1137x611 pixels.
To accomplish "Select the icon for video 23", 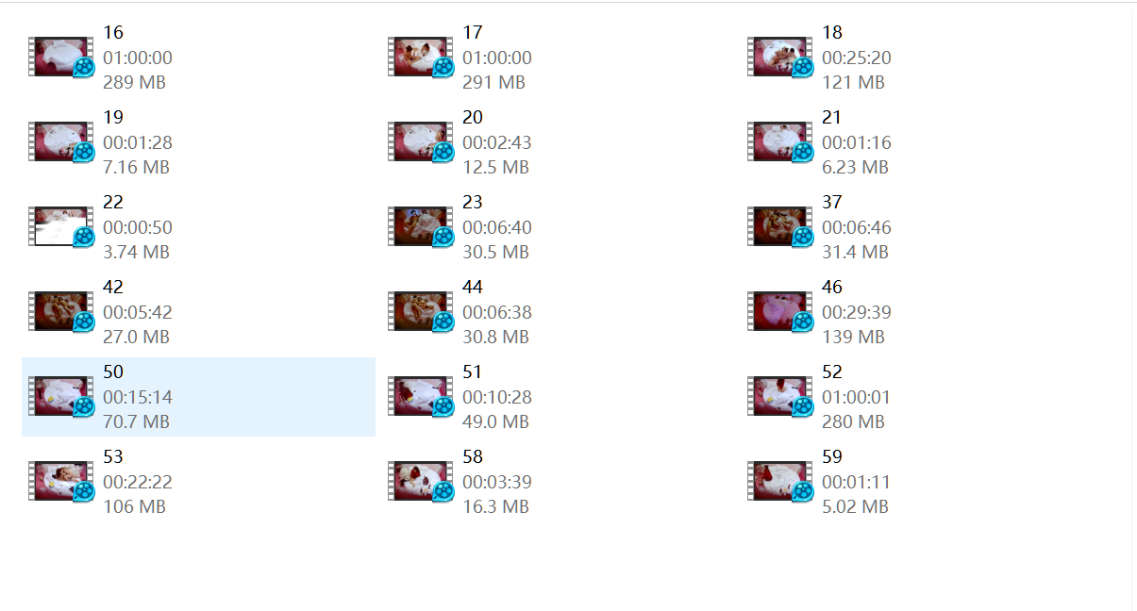I will coord(422,227).
